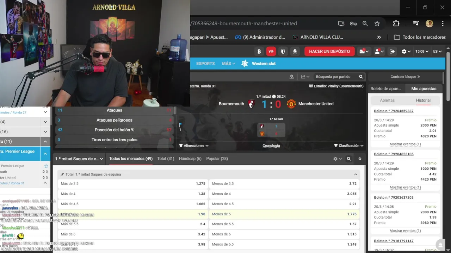This screenshot has height=253, width=451.
Task: Open the media control playlist icon
Action: [x=416, y=24]
